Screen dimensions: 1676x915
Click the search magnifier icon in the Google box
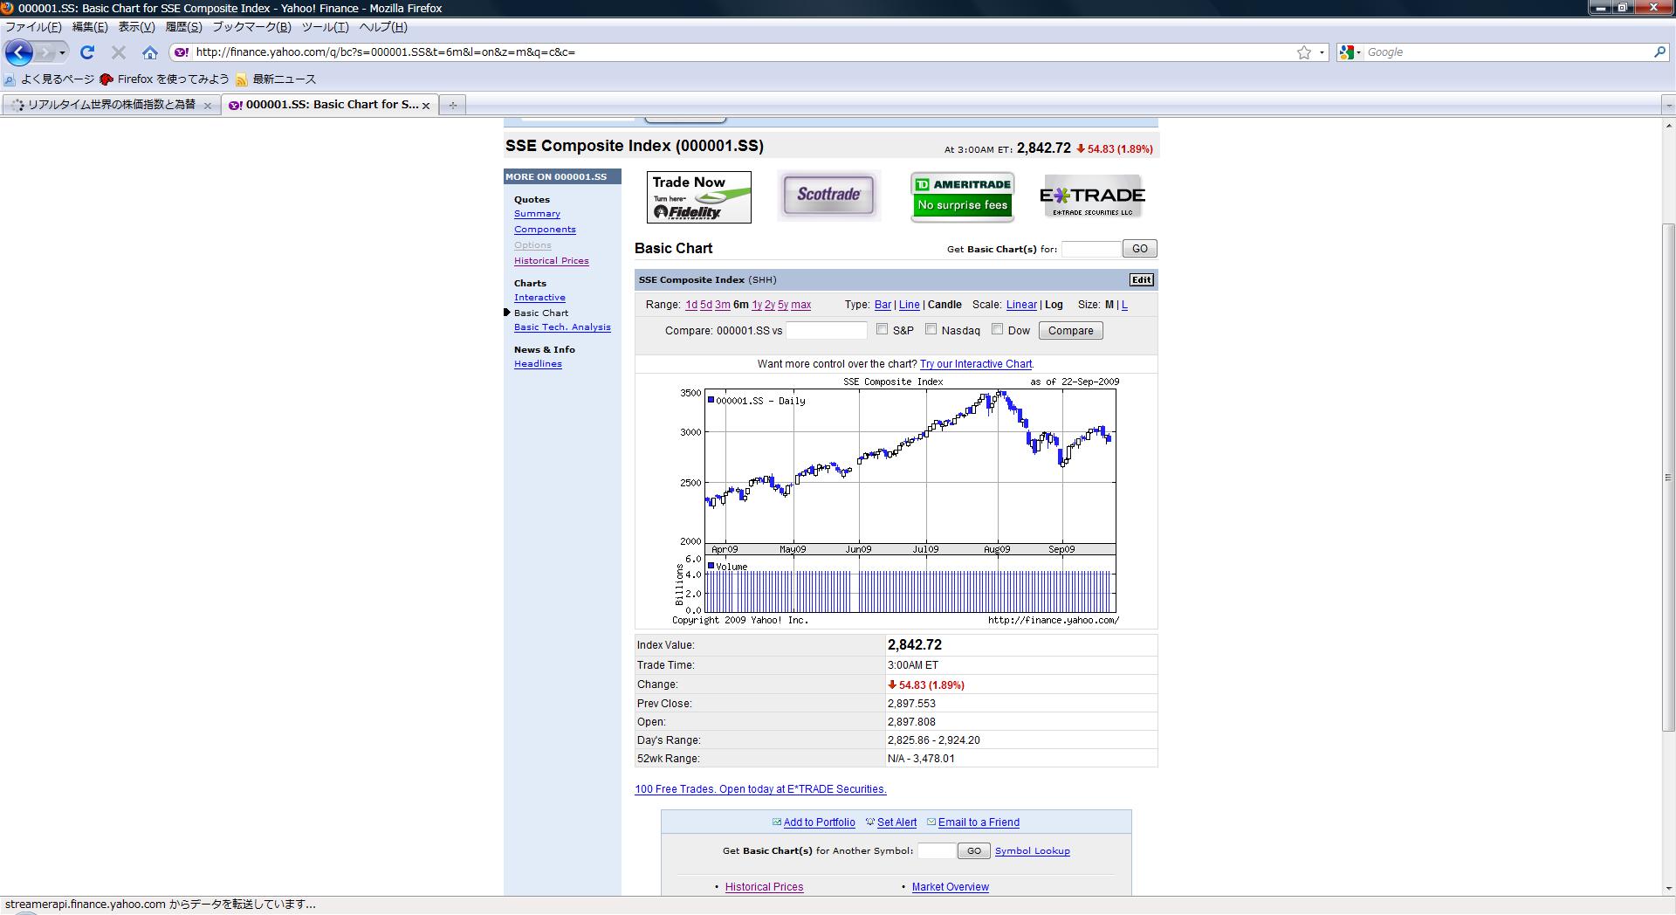click(1659, 52)
